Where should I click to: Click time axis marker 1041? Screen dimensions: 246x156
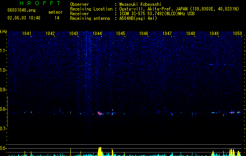click(27, 33)
